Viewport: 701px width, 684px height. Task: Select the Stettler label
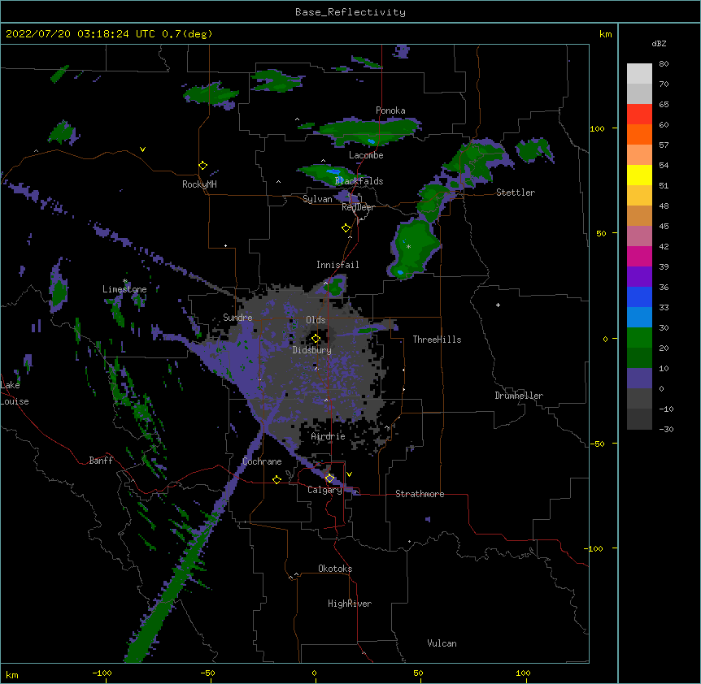click(516, 193)
